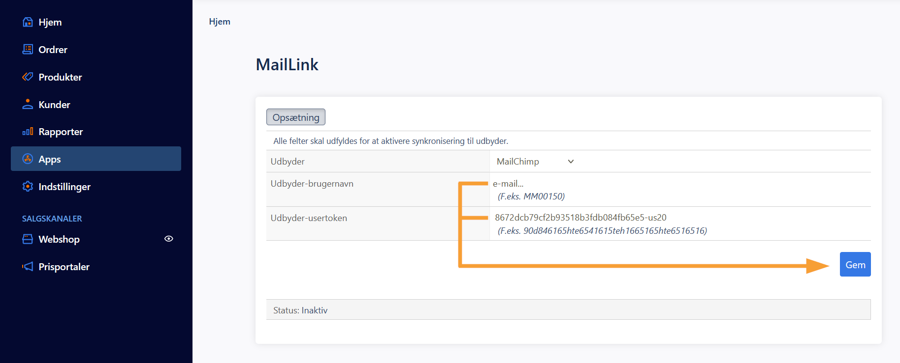The height and width of the screenshot is (363, 900).
Task: Click the blue Gem save button
Action: [x=855, y=264]
